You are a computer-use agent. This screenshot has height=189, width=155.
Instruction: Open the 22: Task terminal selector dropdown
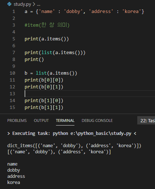146,120
